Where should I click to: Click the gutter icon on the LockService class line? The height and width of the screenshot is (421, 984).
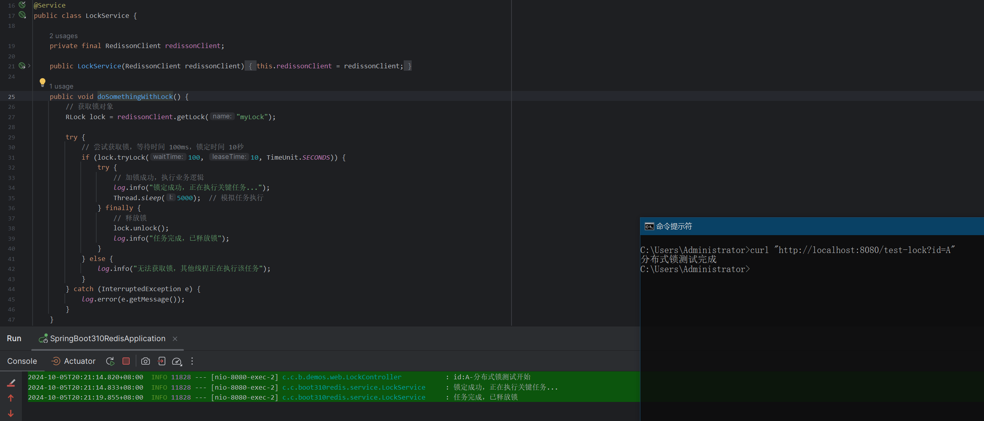pos(22,15)
